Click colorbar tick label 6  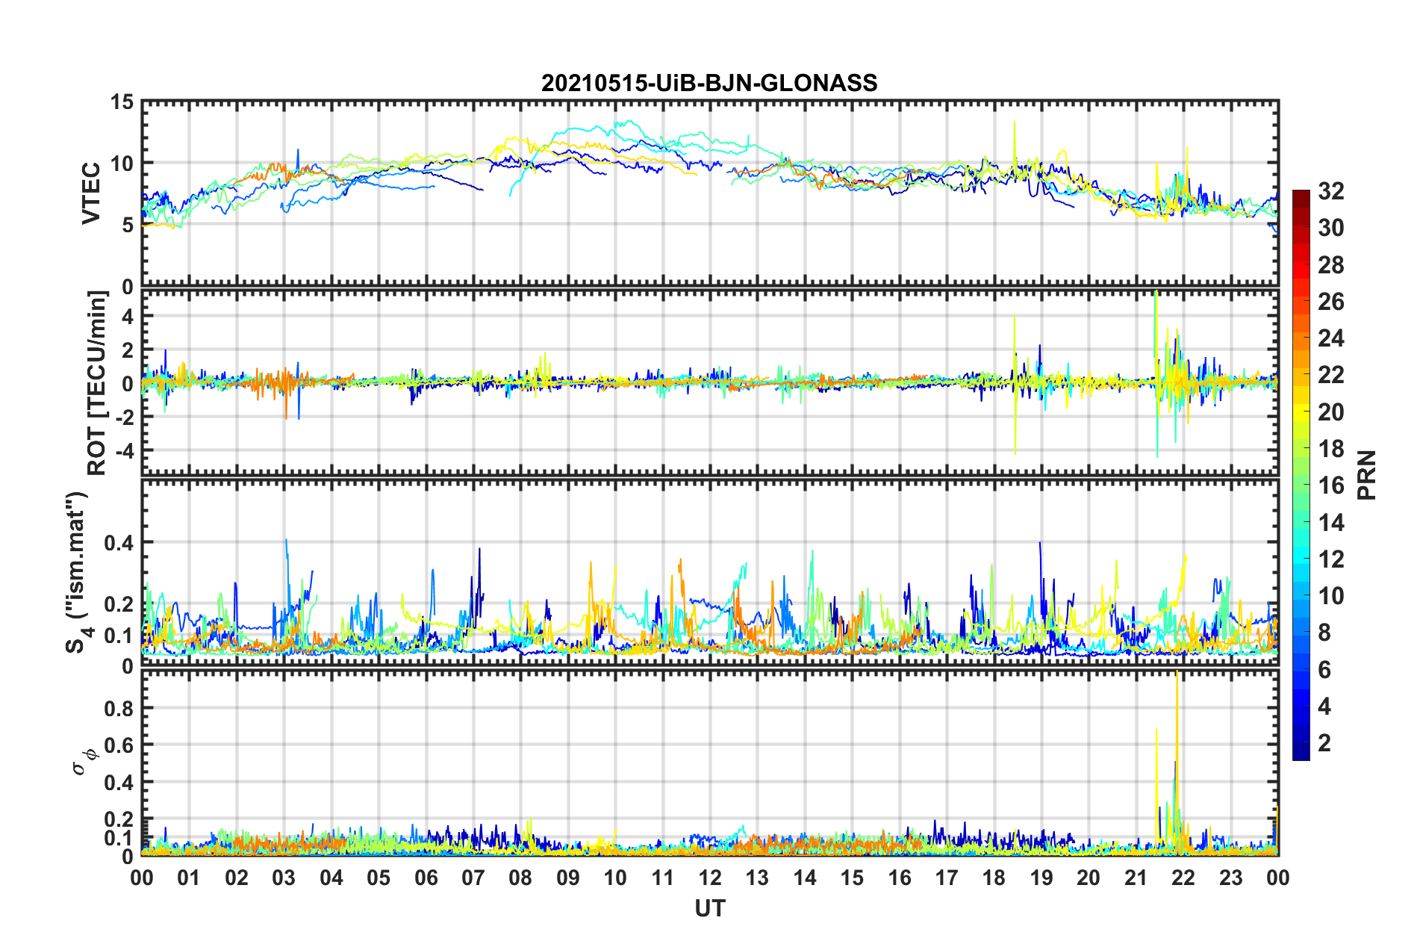[x=1324, y=670]
